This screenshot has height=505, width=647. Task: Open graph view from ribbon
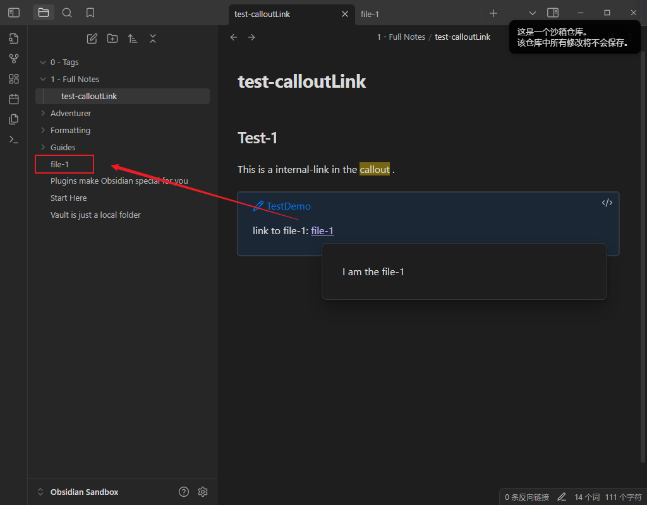coord(13,59)
